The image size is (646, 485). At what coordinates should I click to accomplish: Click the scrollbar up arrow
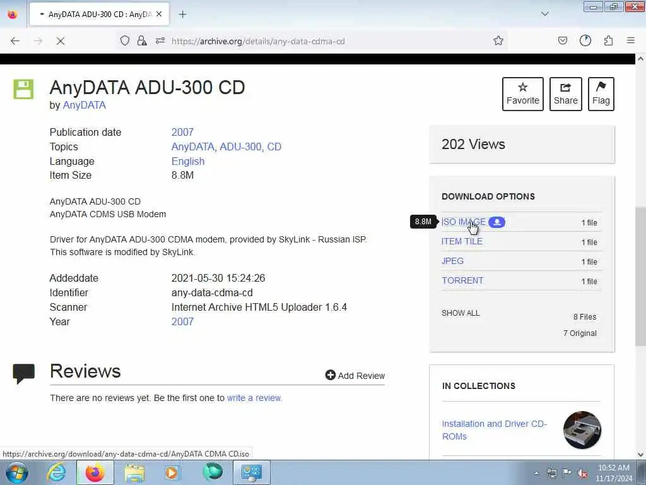click(640, 59)
